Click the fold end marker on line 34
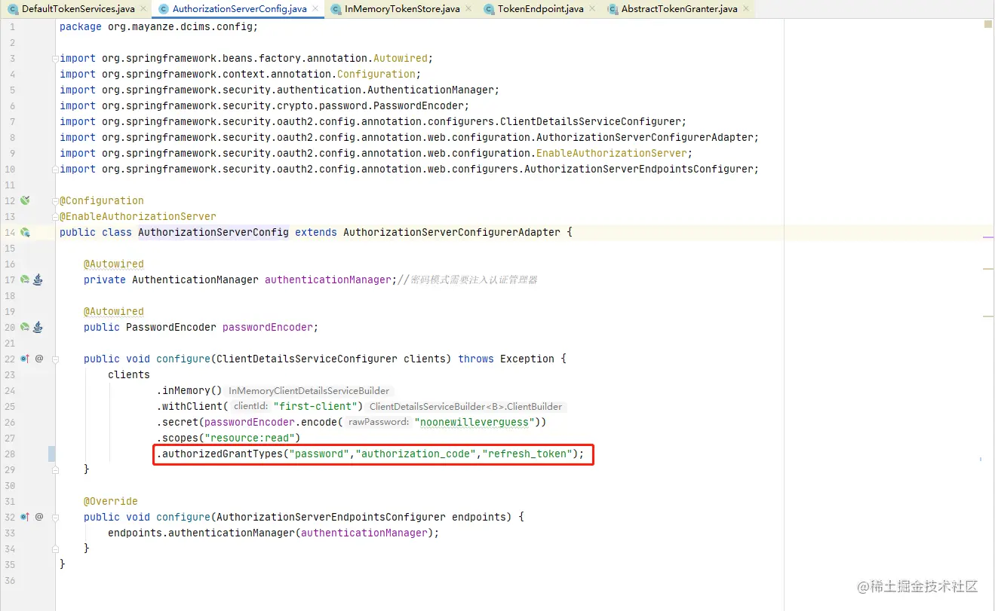Screen dimensions: 995x611 (55, 549)
